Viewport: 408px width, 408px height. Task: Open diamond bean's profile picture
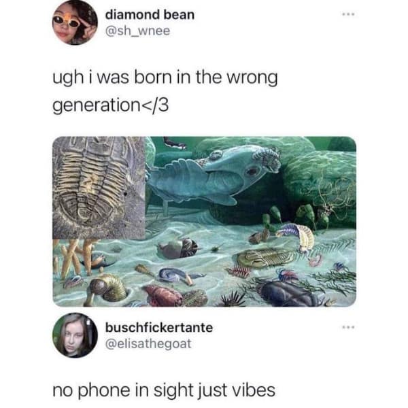tap(75, 22)
